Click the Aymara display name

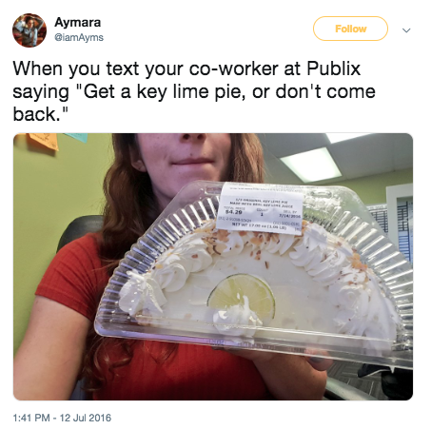[78, 22]
